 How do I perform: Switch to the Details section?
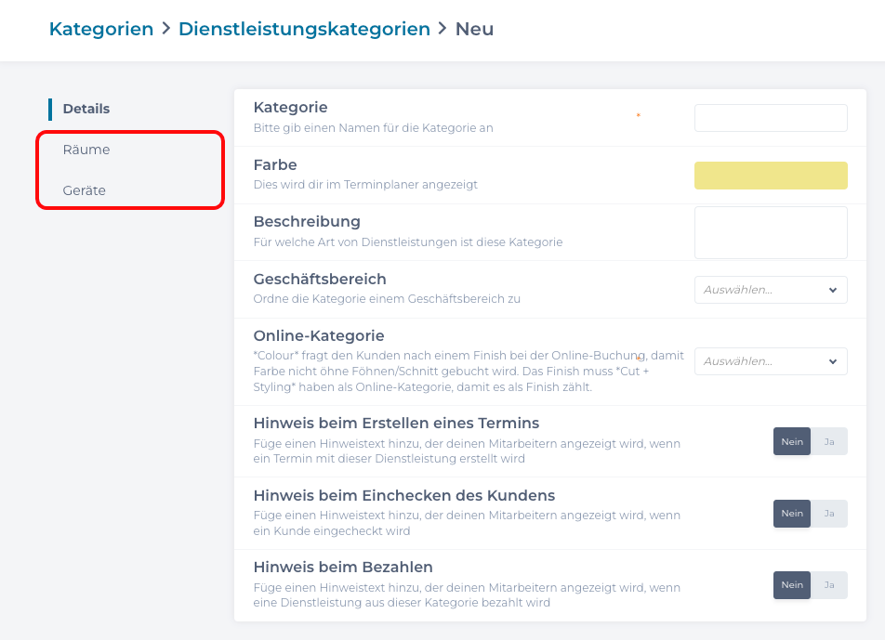tap(86, 109)
